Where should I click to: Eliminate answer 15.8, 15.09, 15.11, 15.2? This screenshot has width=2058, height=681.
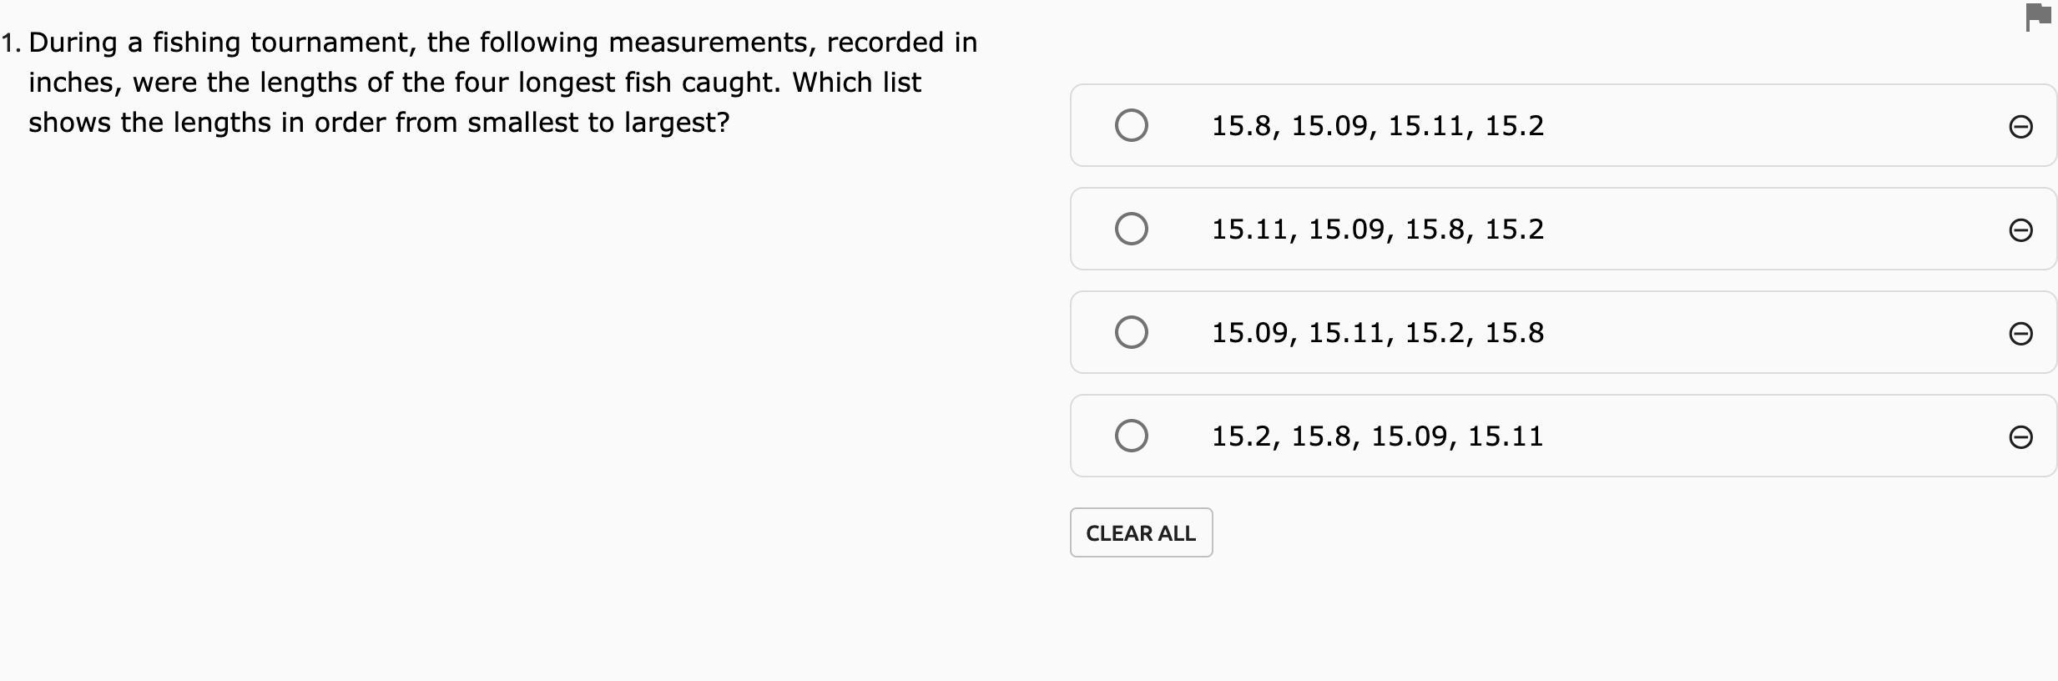click(2020, 126)
